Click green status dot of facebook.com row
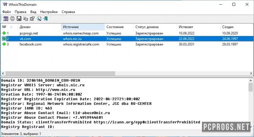The height and width of the screenshot is (137, 254). coord(4,44)
